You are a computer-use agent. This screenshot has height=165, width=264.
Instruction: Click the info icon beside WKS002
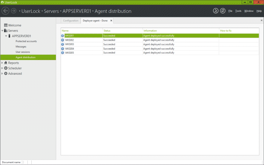(63, 40)
